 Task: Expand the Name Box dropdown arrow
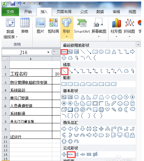[48, 52]
